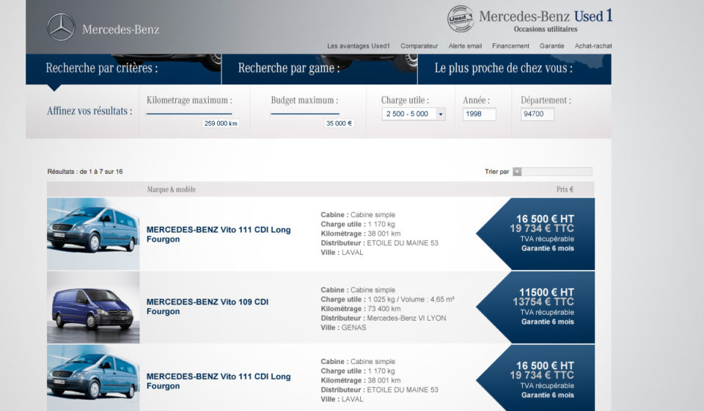Image resolution: width=704 pixels, height=411 pixels.
Task: Click the Used 1 round badge logo
Action: (x=461, y=19)
